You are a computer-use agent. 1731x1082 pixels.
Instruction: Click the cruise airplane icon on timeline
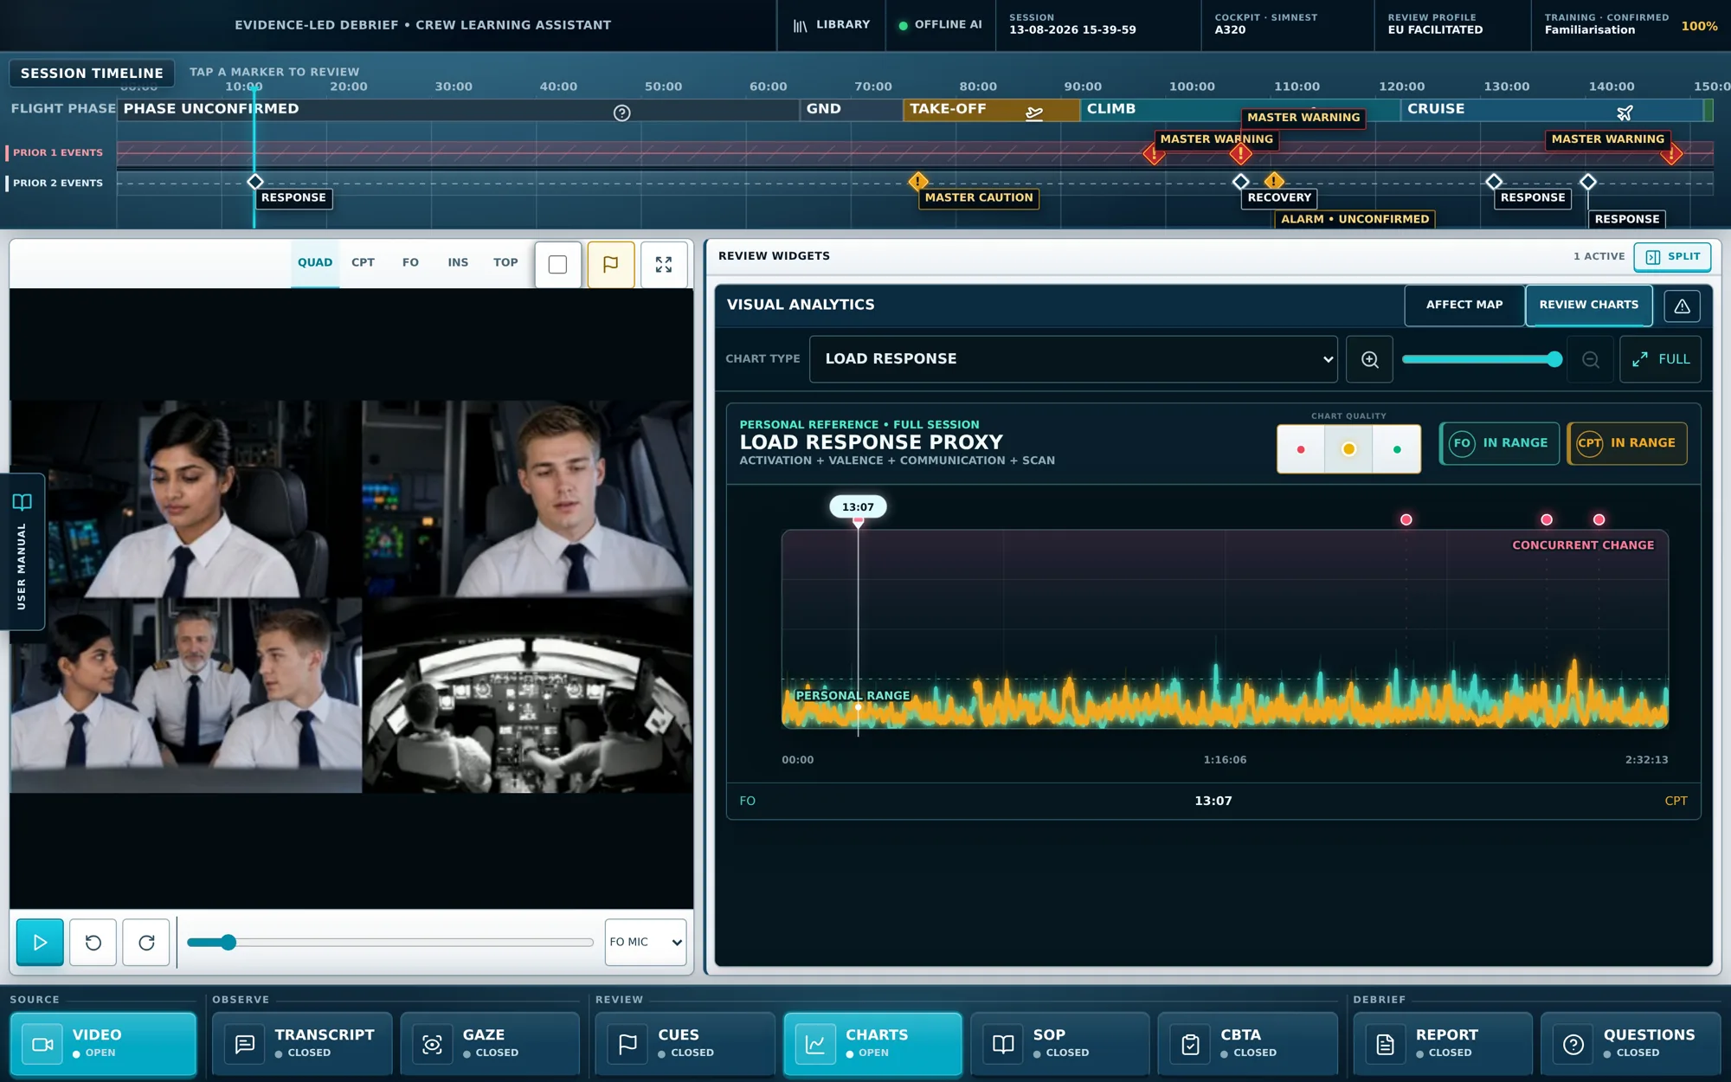[1625, 113]
